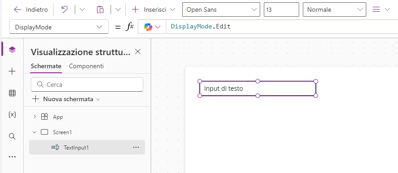Open the undo options dropdown arrow
The image size is (398, 173).
[82, 9]
